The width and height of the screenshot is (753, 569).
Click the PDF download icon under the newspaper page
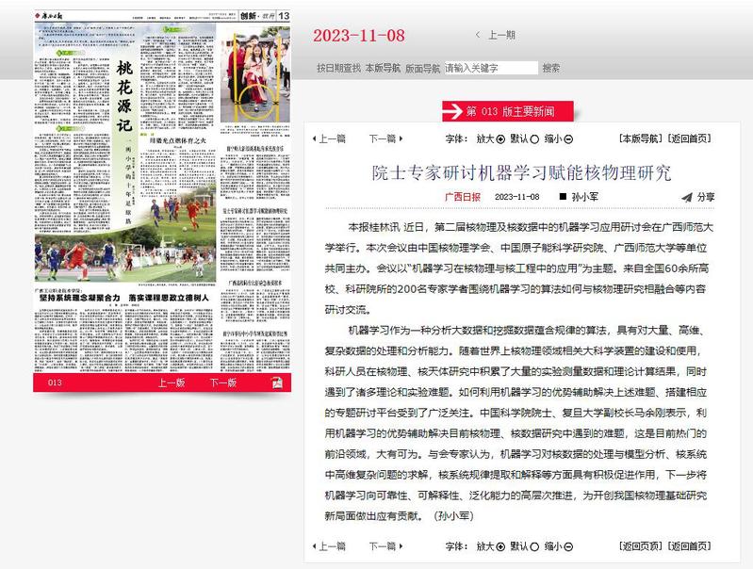point(275,382)
